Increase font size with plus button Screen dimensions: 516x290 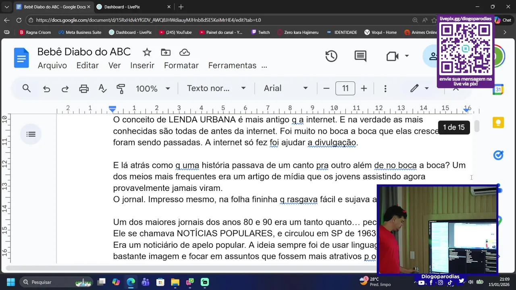364,88
